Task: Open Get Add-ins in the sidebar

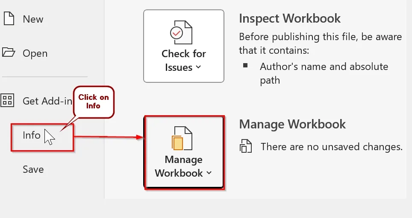Action: click(x=47, y=101)
